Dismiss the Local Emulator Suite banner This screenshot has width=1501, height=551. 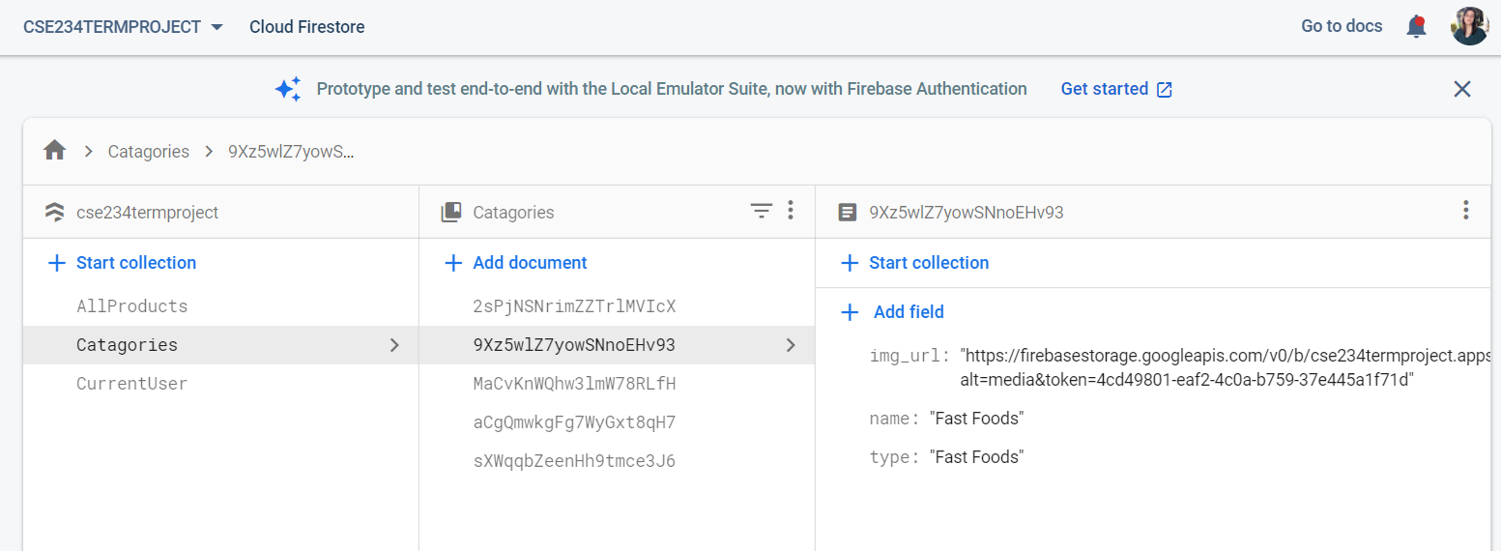tap(1461, 89)
